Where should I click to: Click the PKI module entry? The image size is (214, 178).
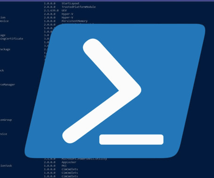(64, 166)
